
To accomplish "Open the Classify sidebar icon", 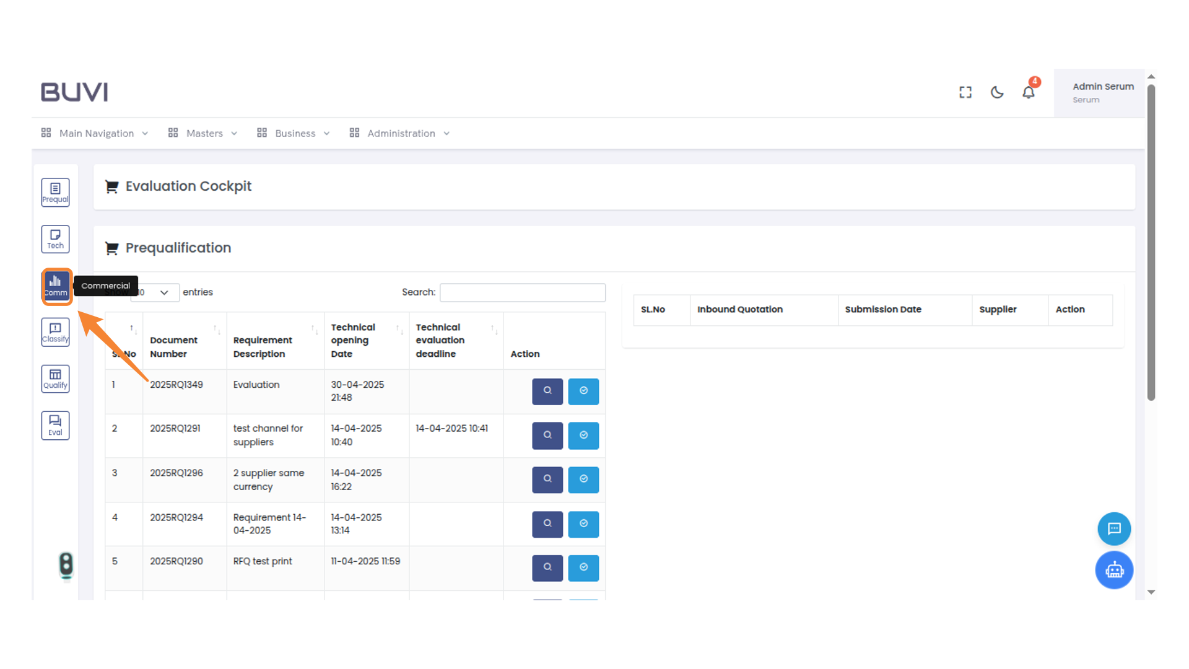I will tap(55, 332).
